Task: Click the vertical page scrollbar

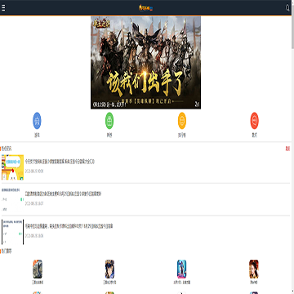Action: pos(292,147)
